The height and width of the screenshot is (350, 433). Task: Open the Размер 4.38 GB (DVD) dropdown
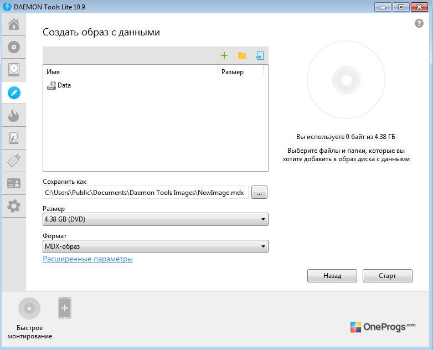click(x=156, y=219)
